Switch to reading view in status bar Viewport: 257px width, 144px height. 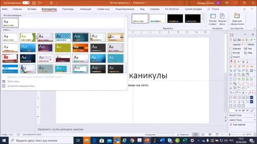pos(210,134)
